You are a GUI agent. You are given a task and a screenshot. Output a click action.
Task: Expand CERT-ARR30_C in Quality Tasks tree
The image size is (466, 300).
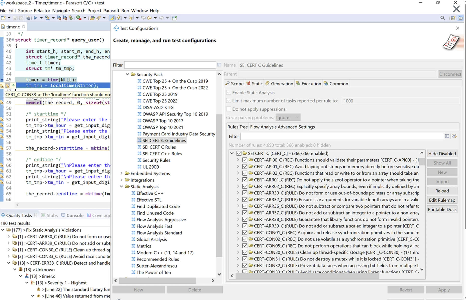(9, 236)
